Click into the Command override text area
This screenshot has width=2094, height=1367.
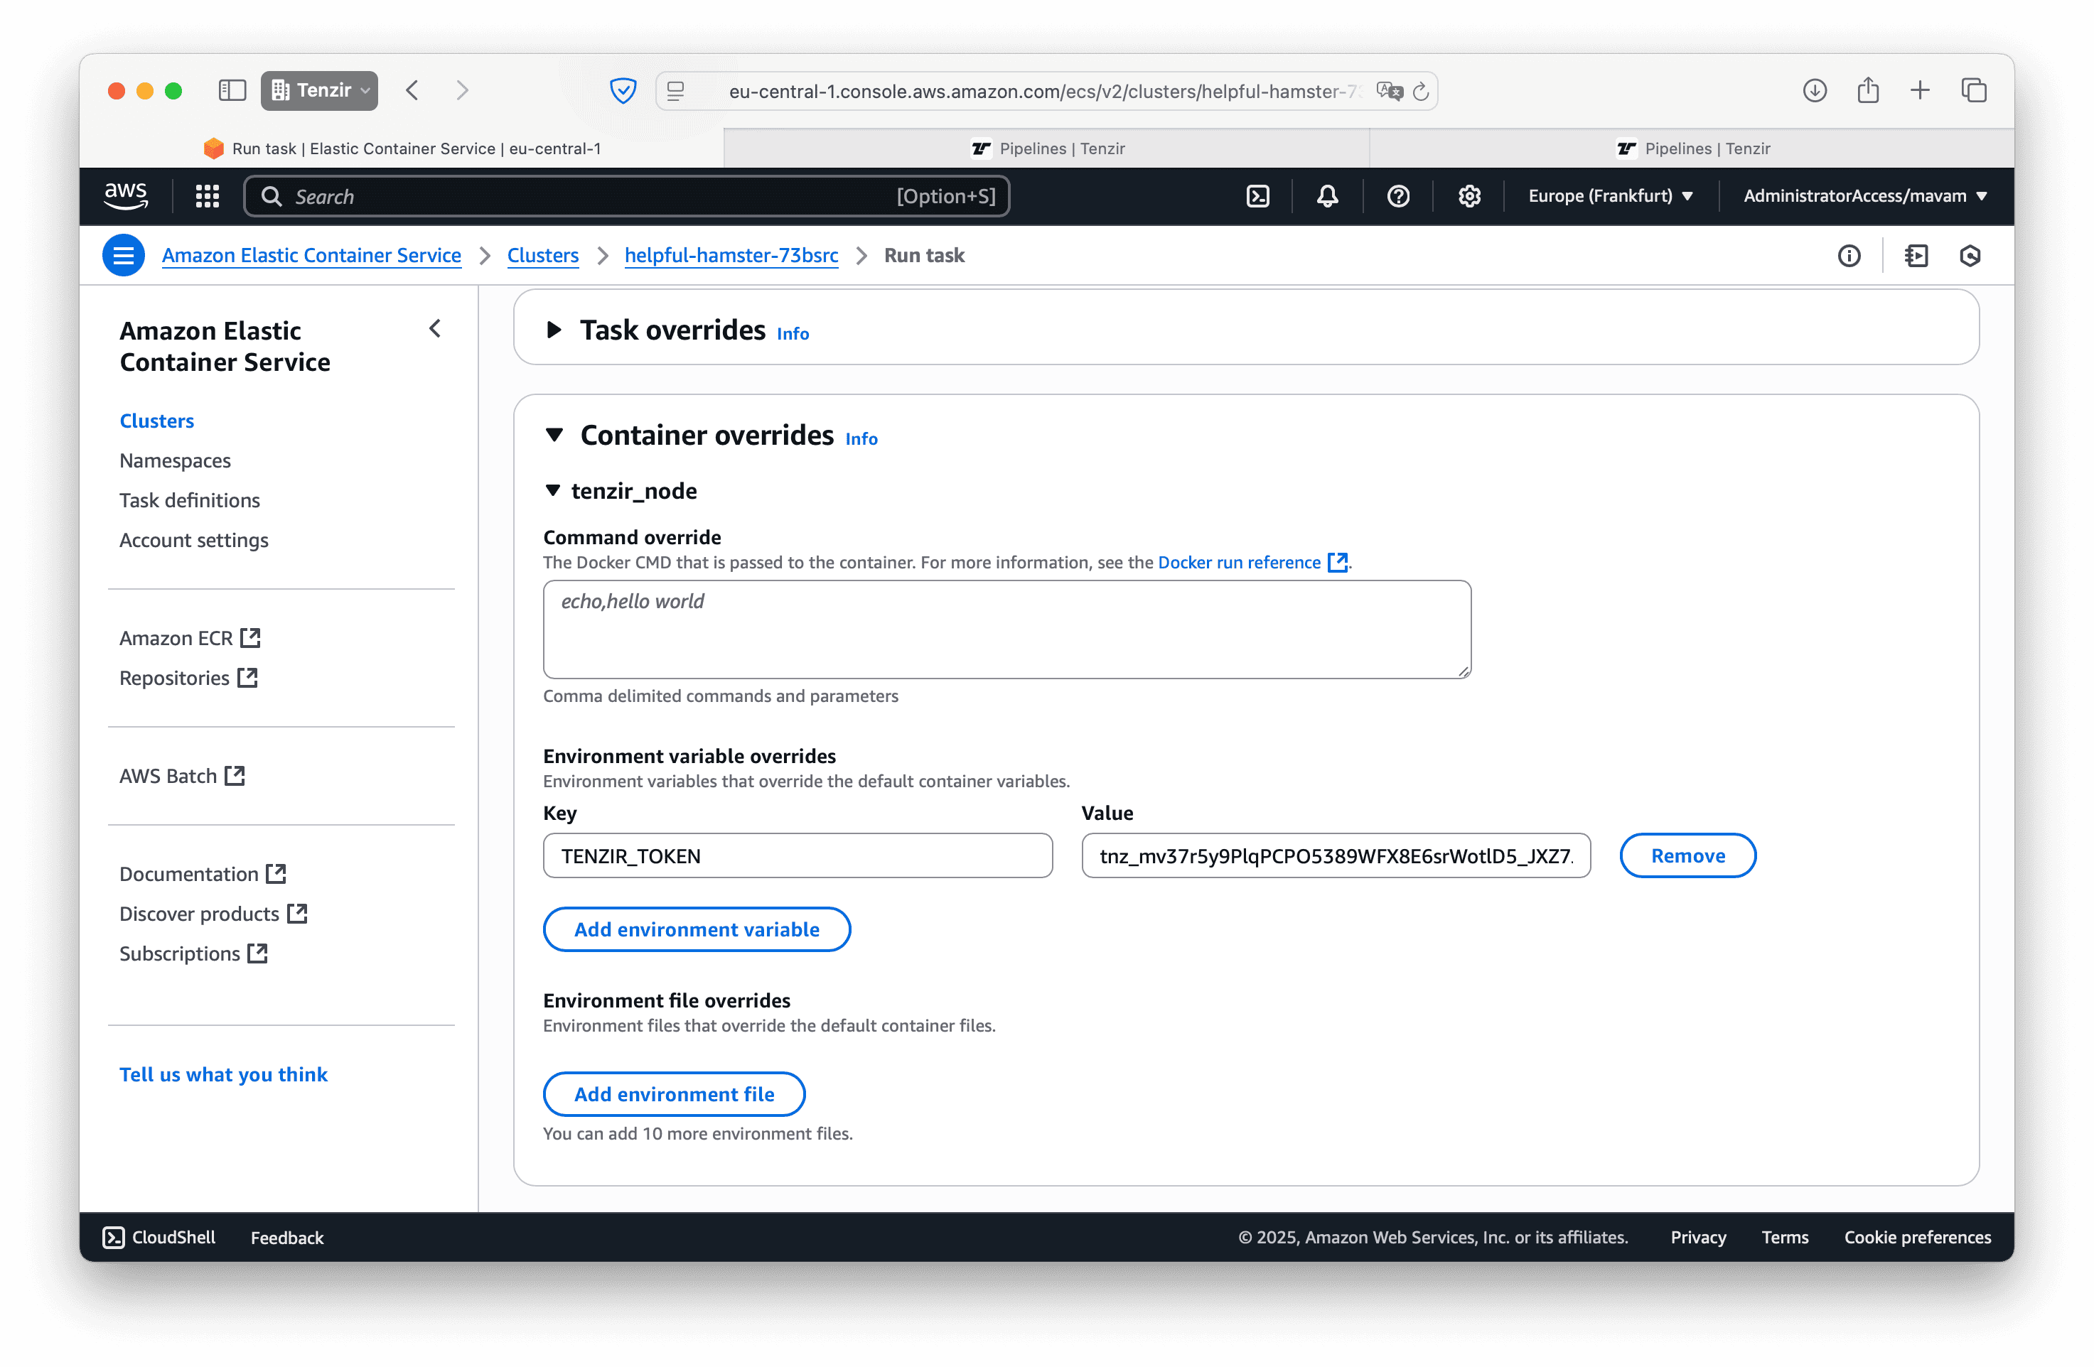[1006, 629]
